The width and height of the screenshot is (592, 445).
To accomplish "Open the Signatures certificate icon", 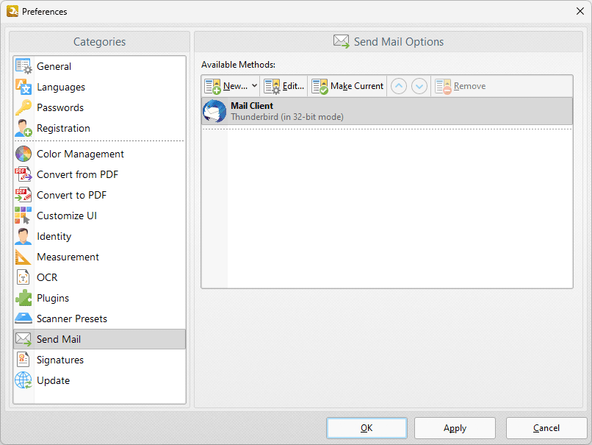I will (24, 360).
